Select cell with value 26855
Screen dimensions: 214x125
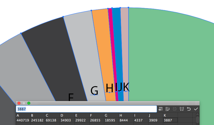(x=97, y=120)
